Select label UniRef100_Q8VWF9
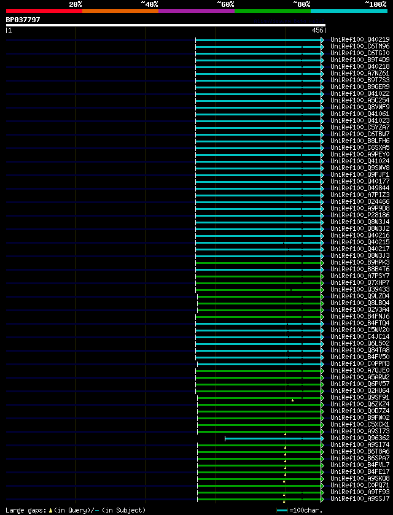393x515 pixels. click(360, 107)
